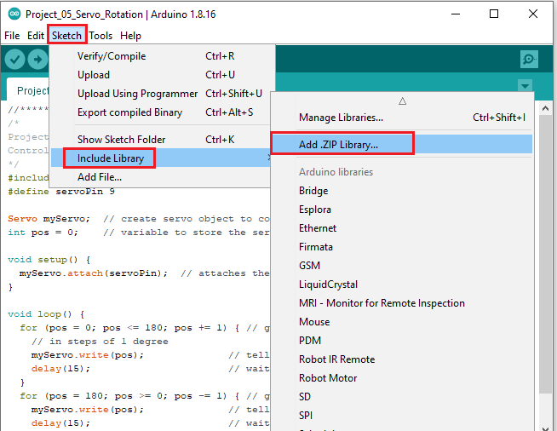Click the vertical scrollbar thumb in the editor

pyautogui.click(x=546, y=254)
